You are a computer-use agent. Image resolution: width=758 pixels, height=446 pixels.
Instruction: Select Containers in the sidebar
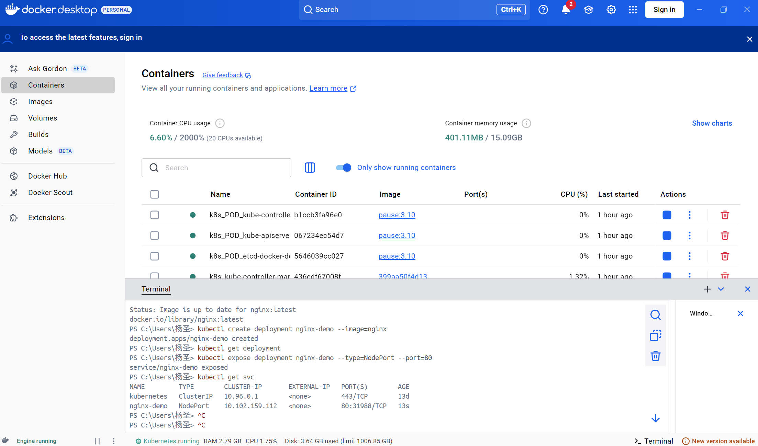[x=46, y=85]
